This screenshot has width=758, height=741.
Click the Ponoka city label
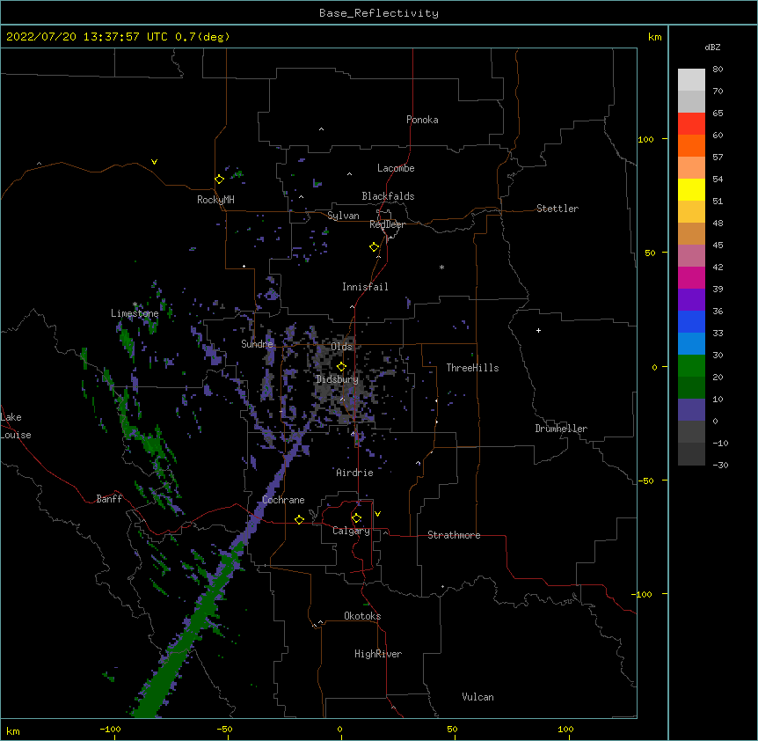click(x=422, y=120)
